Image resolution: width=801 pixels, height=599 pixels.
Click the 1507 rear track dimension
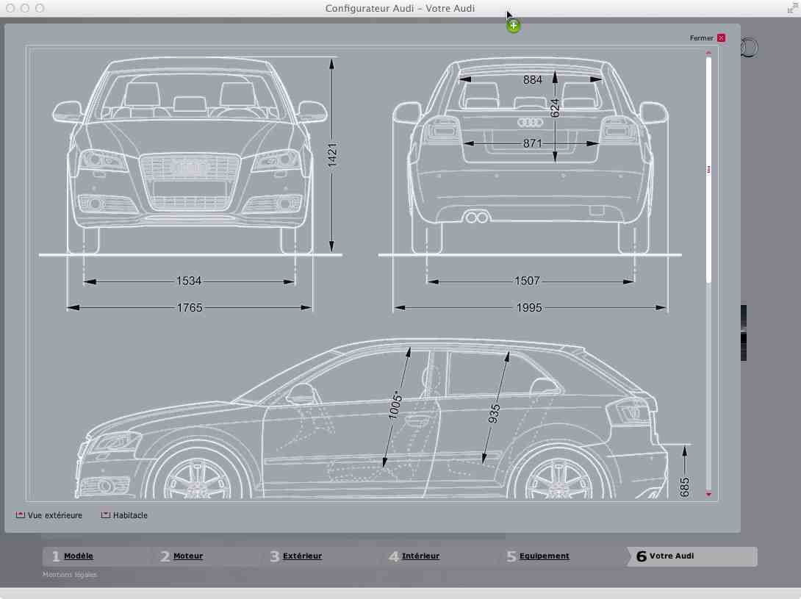pos(527,281)
